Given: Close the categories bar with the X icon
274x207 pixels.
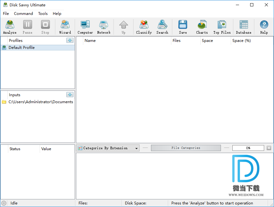Looking at the screenshot, I should click(269, 148).
